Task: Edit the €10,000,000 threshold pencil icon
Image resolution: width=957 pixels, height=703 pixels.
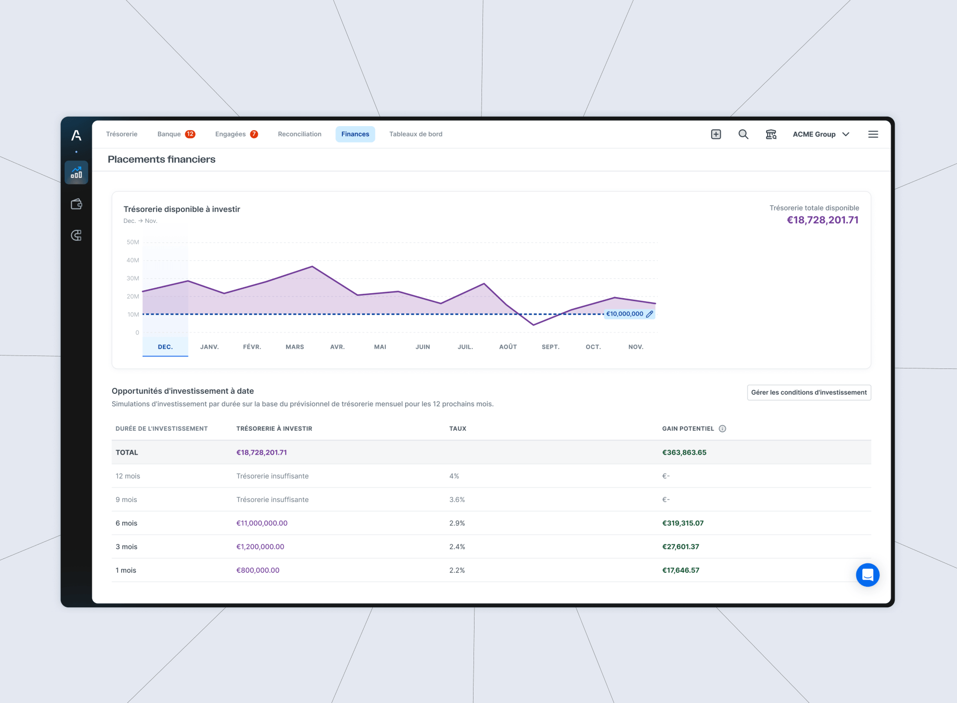Action: click(649, 314)
